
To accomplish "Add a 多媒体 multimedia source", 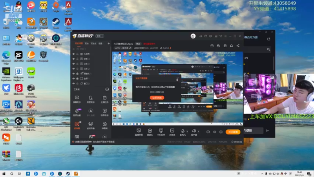I will pos(172,132).
